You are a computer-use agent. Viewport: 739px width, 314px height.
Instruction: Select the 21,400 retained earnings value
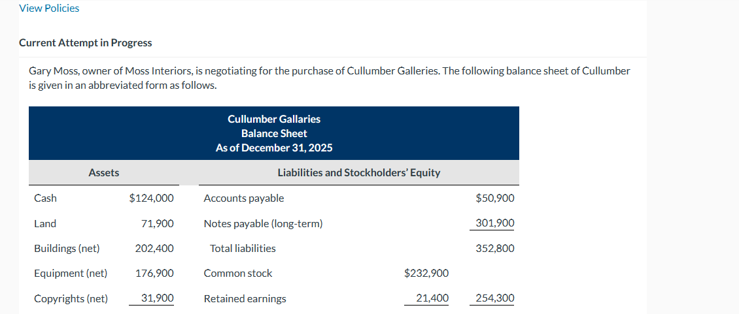(432, 298)
